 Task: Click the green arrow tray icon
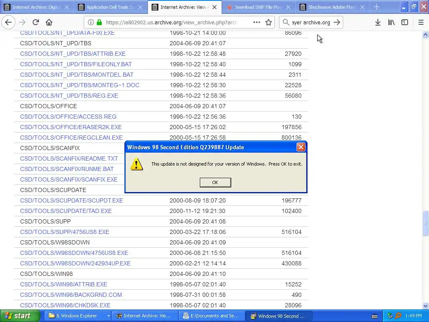tap(390, 316)
